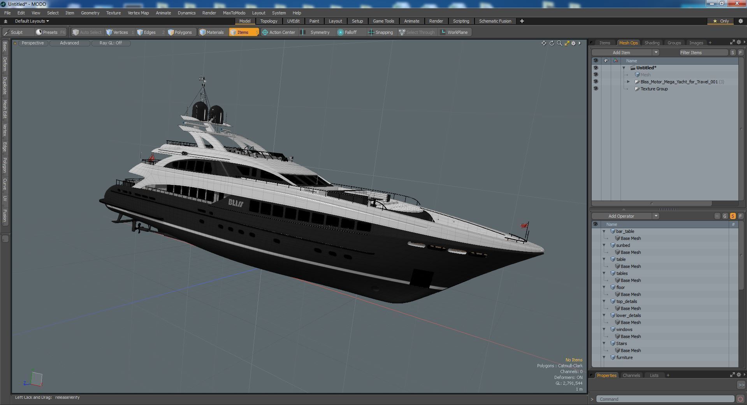Toggle visibility eye for Untitled scene
The image size is (747, 405).
596,68
